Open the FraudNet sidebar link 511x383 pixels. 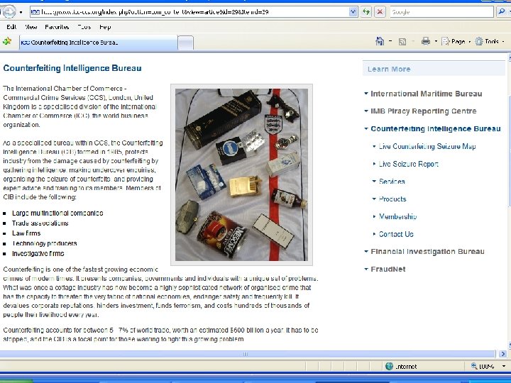(x=388, y=270)
